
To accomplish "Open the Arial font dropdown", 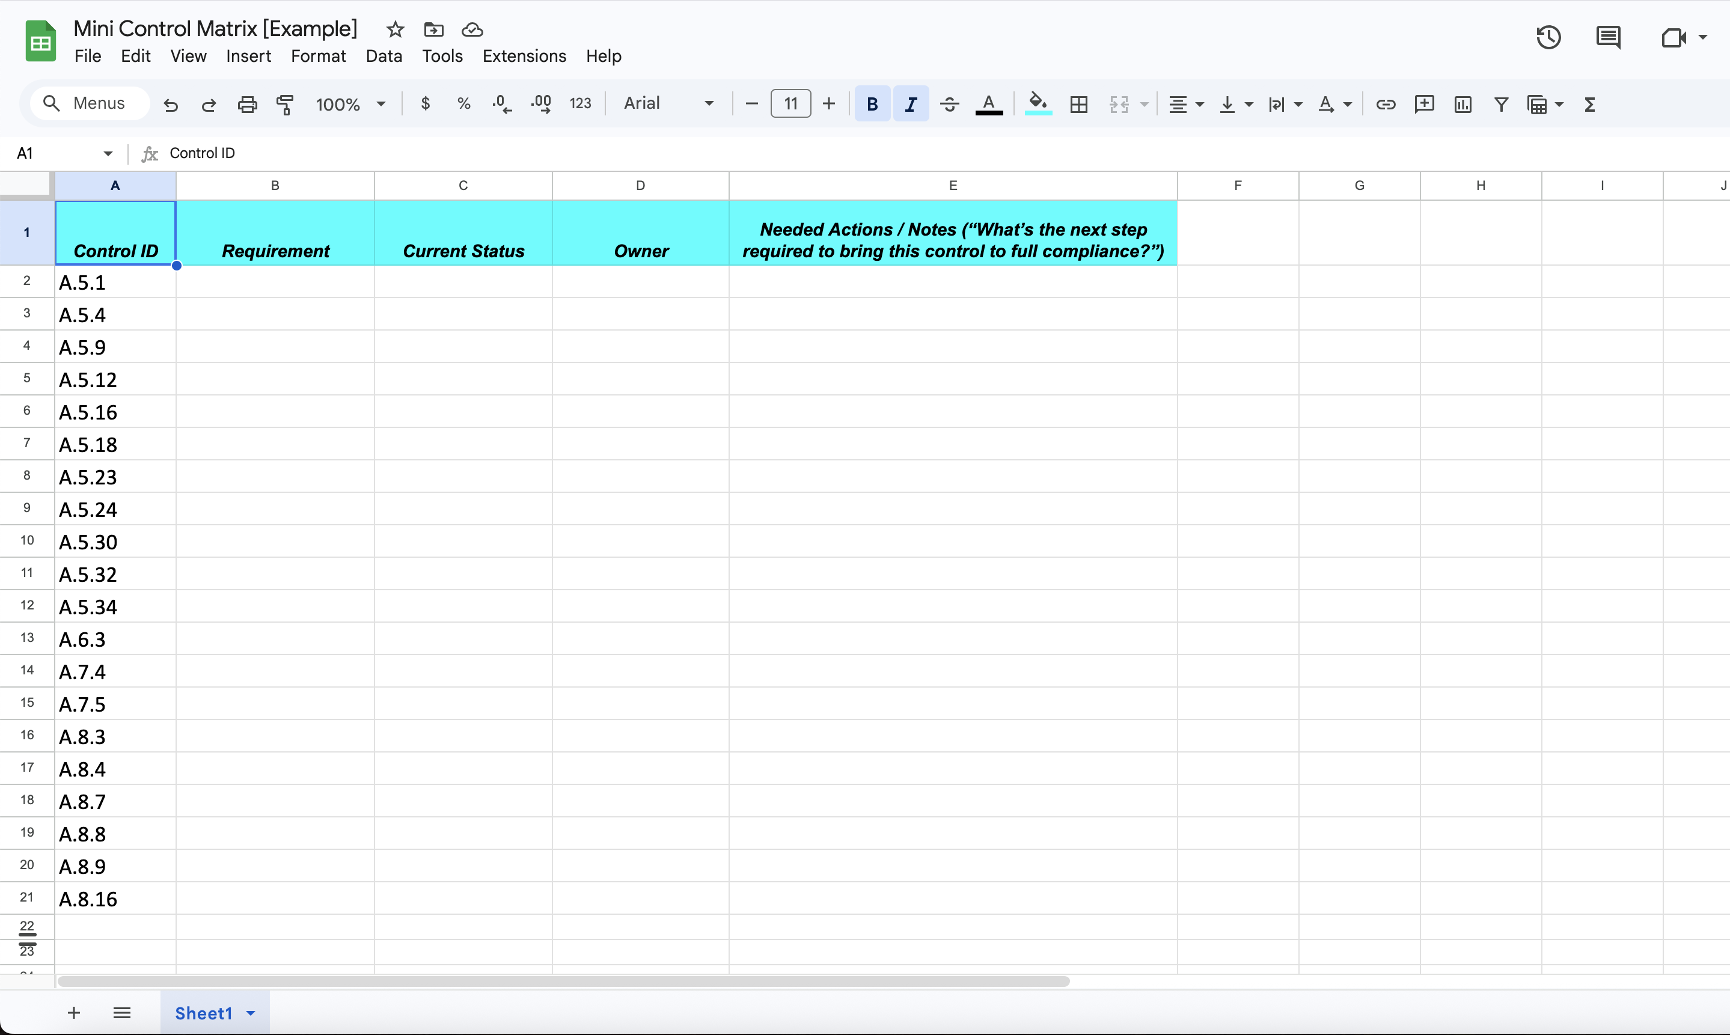I will (668, 104).
